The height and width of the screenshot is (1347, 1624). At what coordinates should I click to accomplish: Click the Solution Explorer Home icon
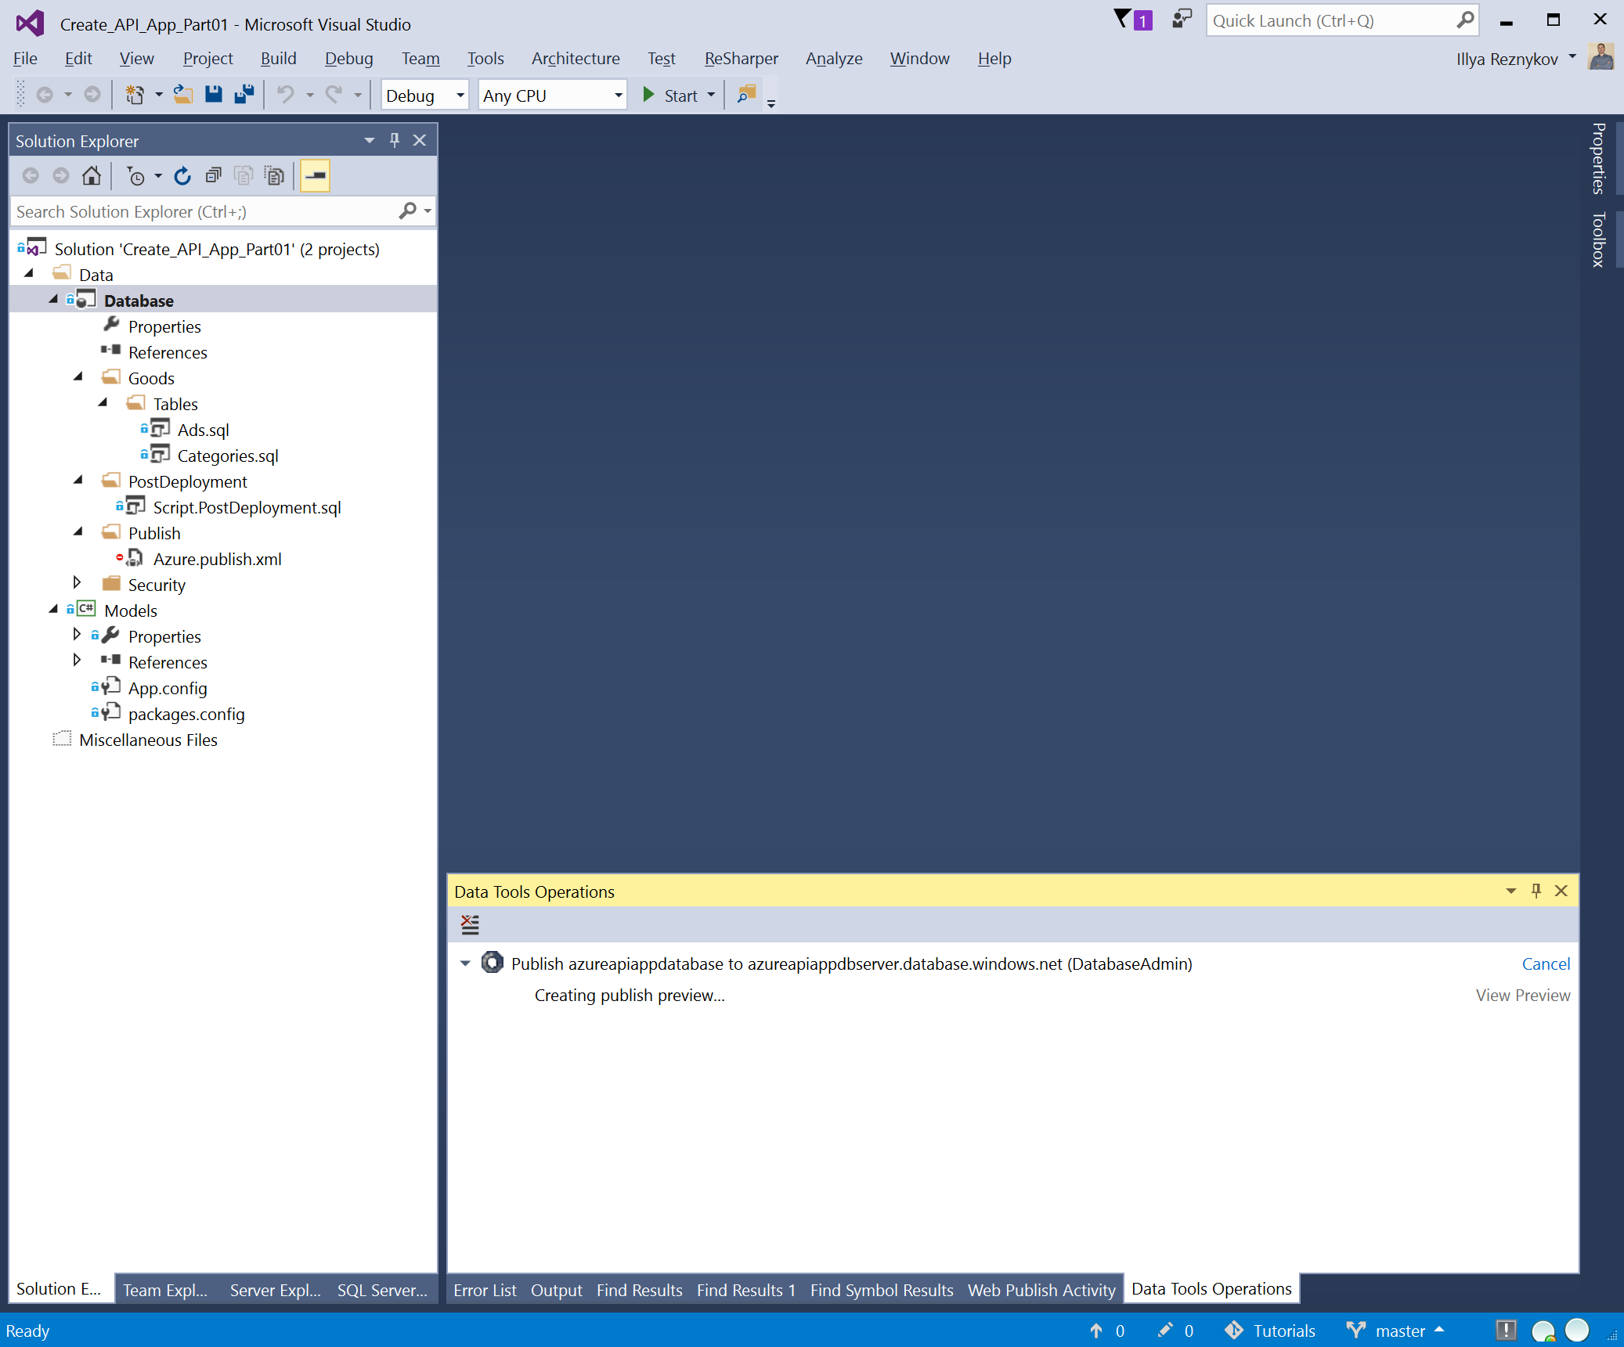(92, 176)
